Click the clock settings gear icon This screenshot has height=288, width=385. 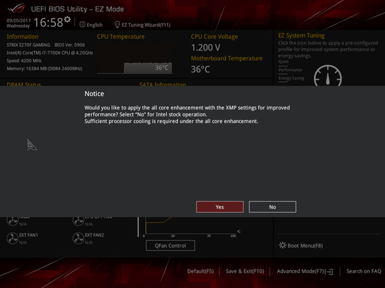tap(67, 19)
